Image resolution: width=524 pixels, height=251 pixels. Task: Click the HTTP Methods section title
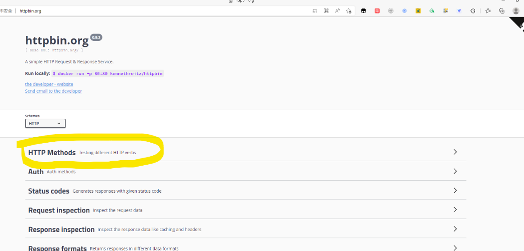tap(52, 153)
